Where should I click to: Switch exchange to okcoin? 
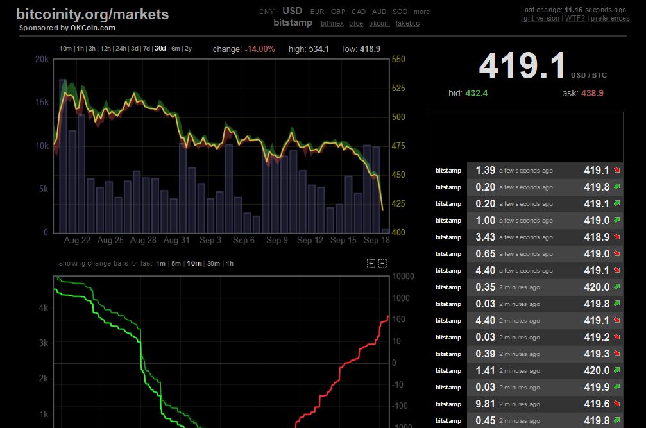[x=379, y=24]
